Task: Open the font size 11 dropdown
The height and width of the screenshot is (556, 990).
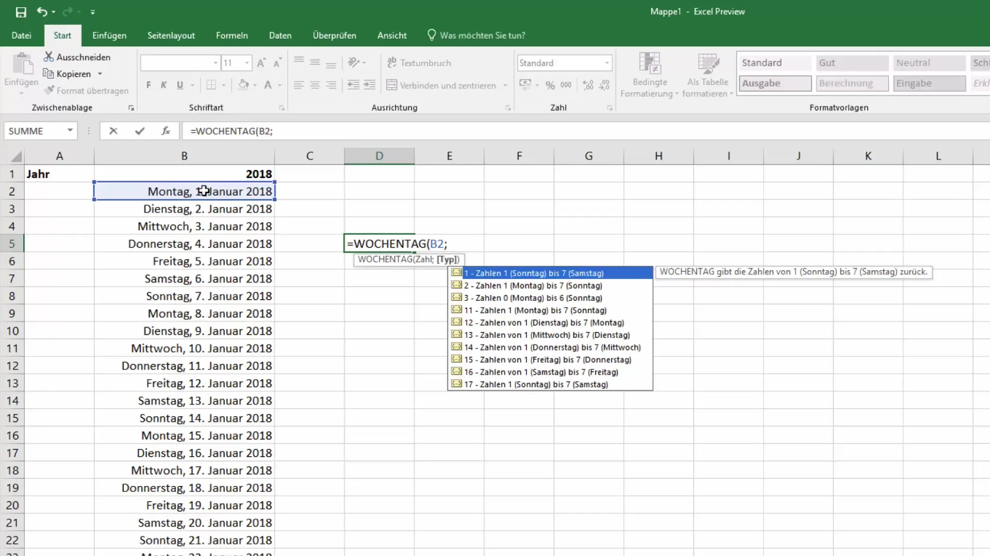Action: point(247,63)
